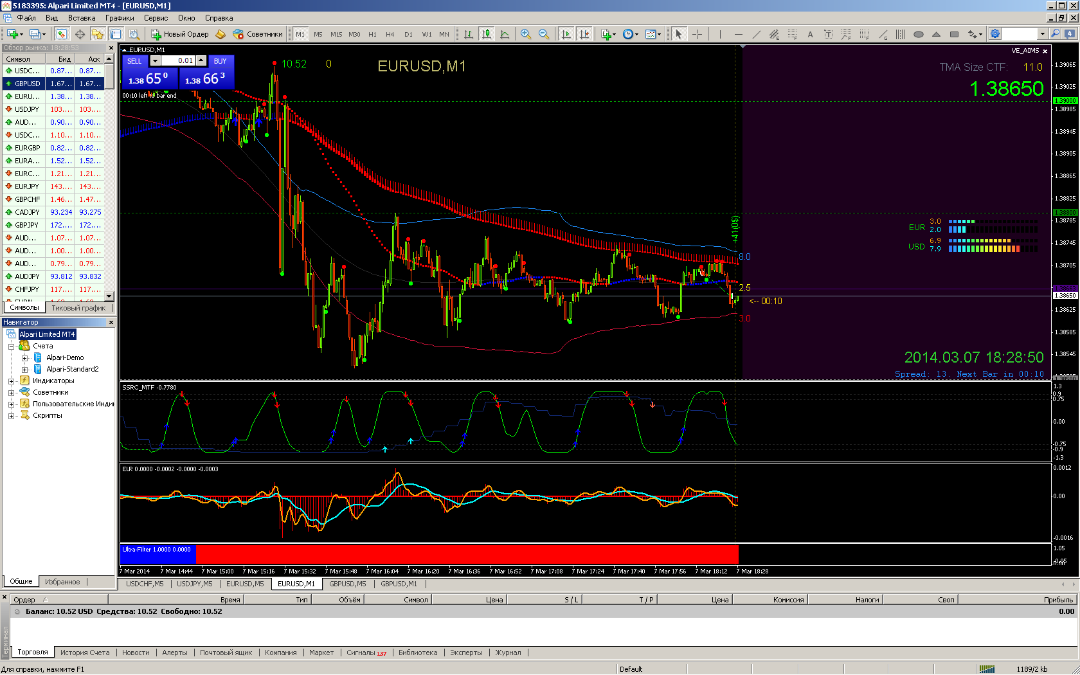Toggle the Советники (Expert Advisors) button

coord(258,34)
